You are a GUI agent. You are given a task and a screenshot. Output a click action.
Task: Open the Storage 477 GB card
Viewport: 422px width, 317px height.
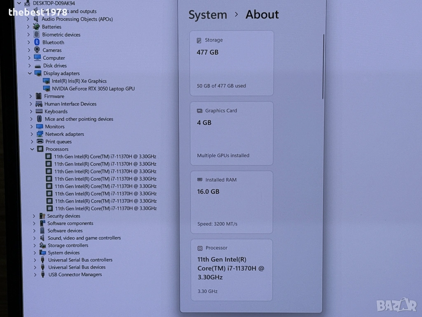pos(232,63)
